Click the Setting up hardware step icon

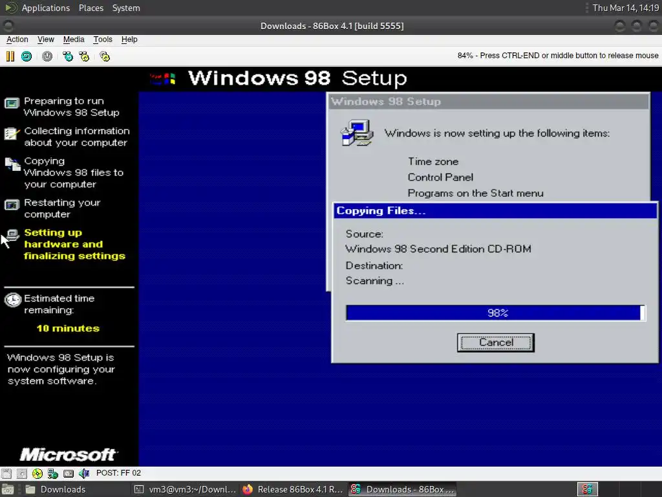click(x=13, y=235)
